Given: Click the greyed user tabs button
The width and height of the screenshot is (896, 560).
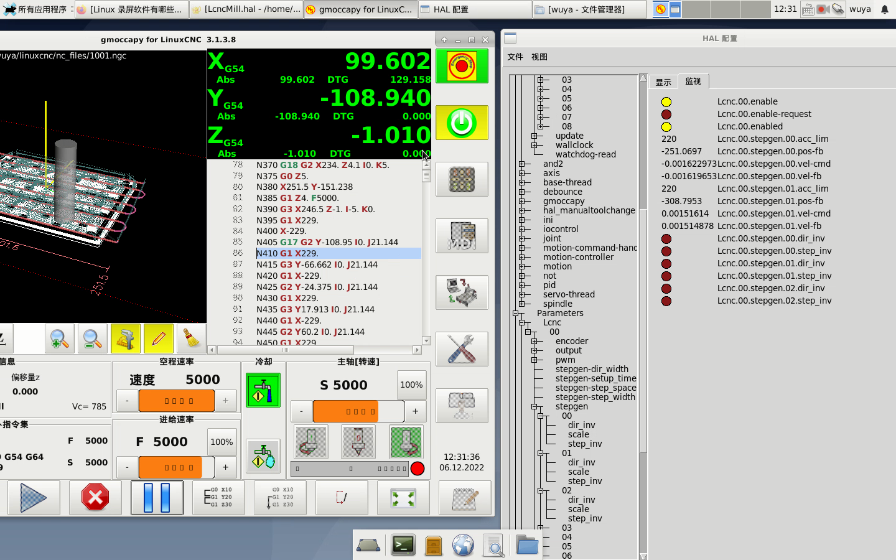Looking at the screenshot, I should pos(462,406).
